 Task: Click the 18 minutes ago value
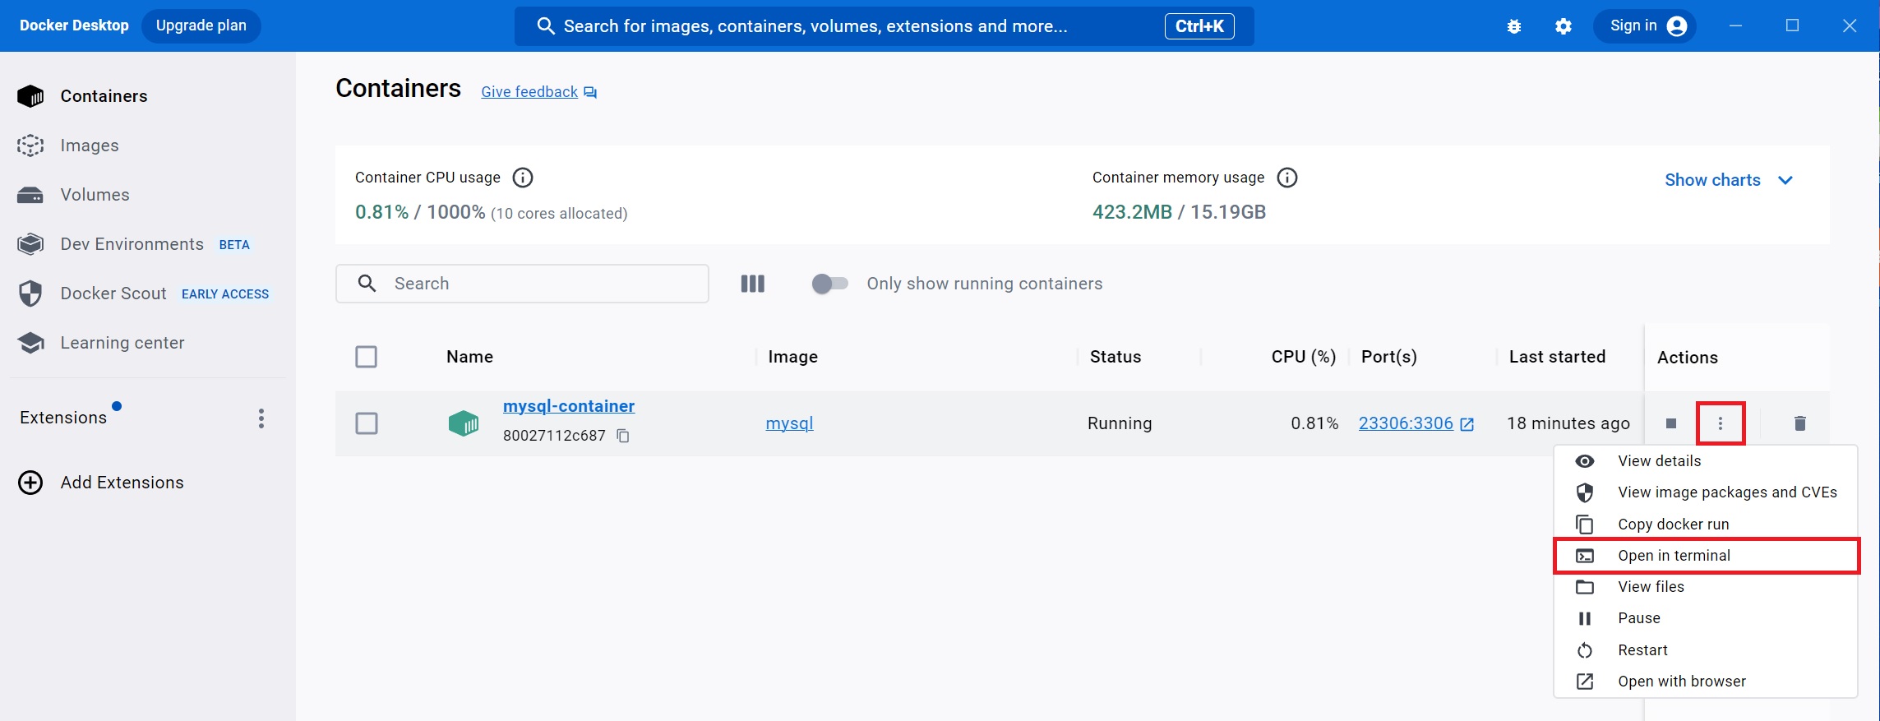[1568, 423]
